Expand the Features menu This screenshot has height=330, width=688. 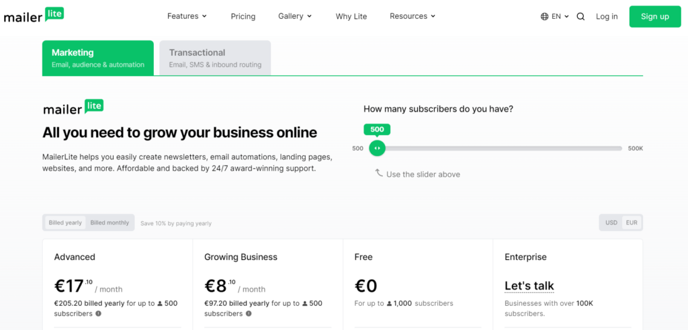tap(187, 16)
